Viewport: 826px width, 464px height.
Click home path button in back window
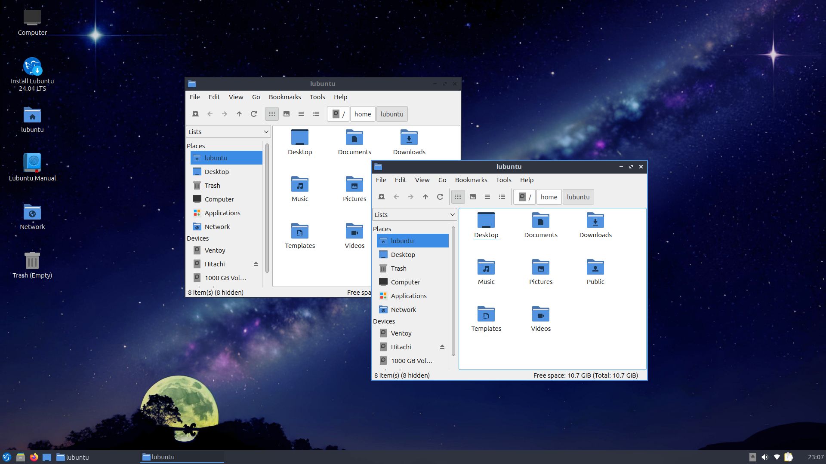point(363,114)
